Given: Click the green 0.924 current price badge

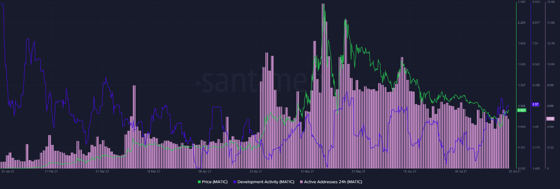Looking at the screenshot, I should tap(522, 111).
